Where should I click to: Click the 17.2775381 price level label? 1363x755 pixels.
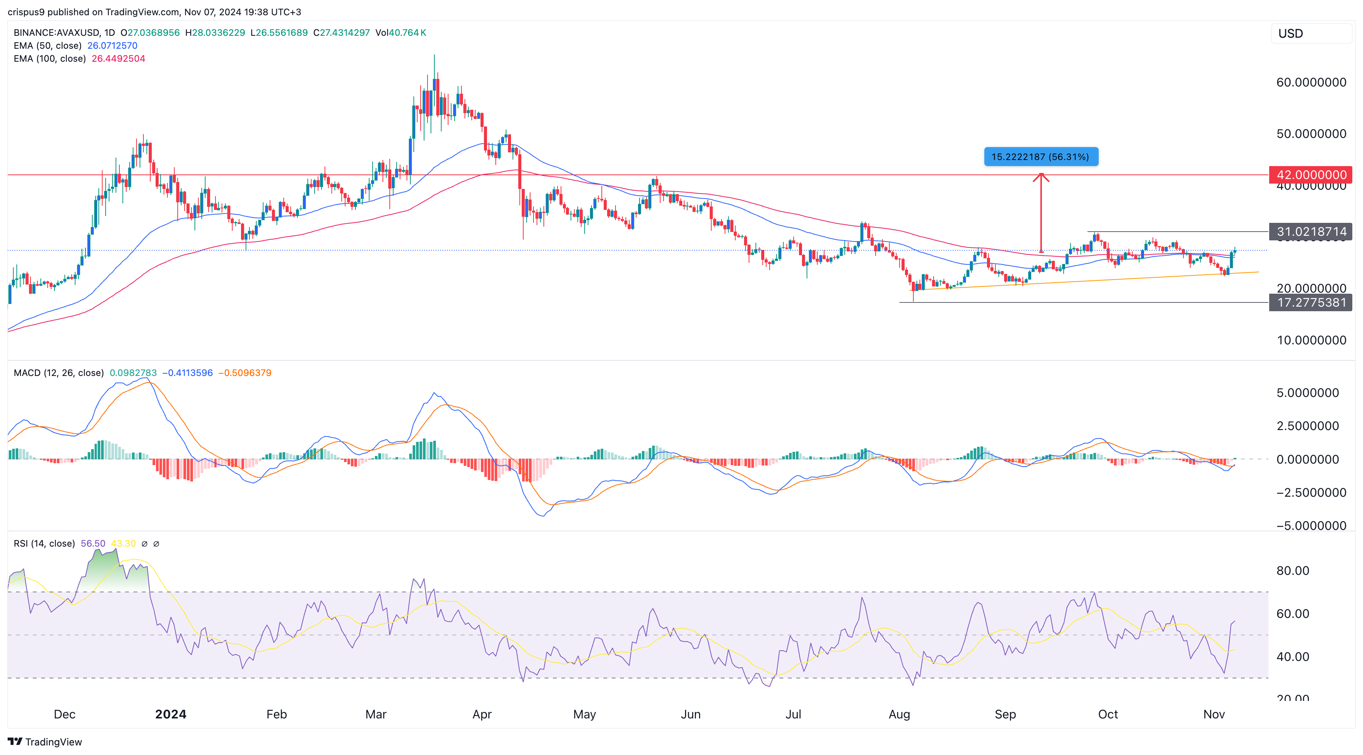pyautogui.click(x=1311, y=302)
